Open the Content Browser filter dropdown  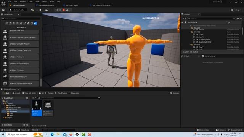pos(34,98)
